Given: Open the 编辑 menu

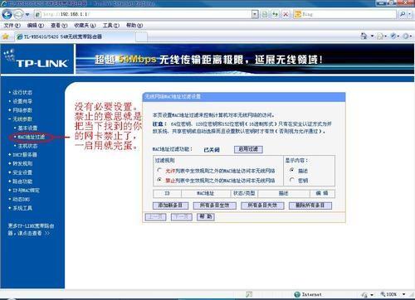Looking at the screenshot, I should click(36, 26).
